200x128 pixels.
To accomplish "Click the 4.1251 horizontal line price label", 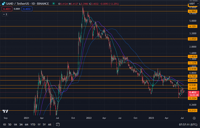I will click(x=193, y=26).
